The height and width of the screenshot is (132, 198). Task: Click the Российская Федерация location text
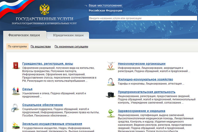105,11
